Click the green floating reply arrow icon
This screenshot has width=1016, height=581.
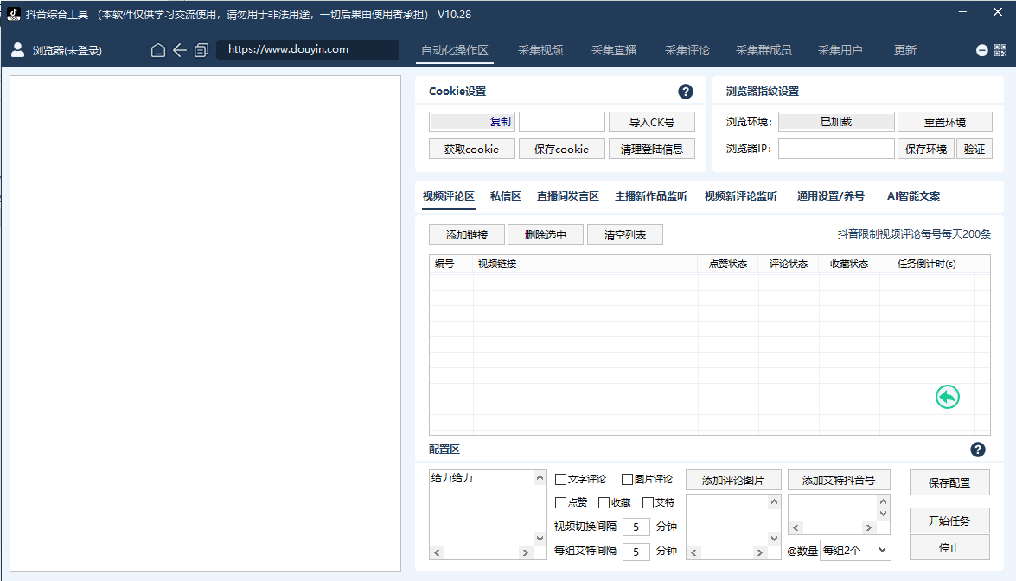tap(948, 397)
